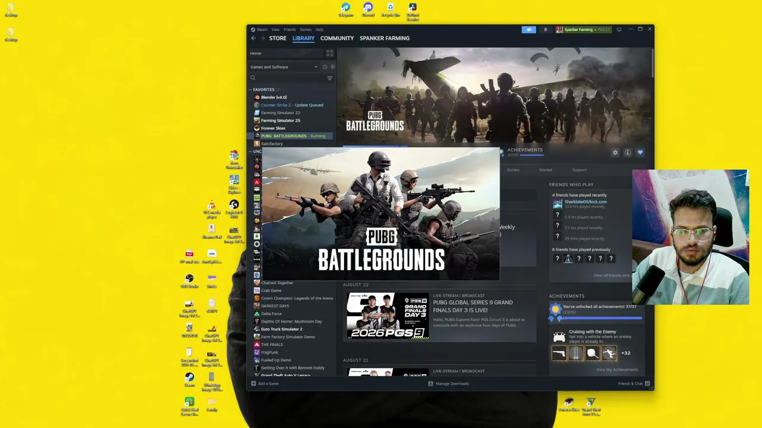Viewport: 762px width, 428px height.
Task: Open the Games menu
Action: [x=305, y=30]
